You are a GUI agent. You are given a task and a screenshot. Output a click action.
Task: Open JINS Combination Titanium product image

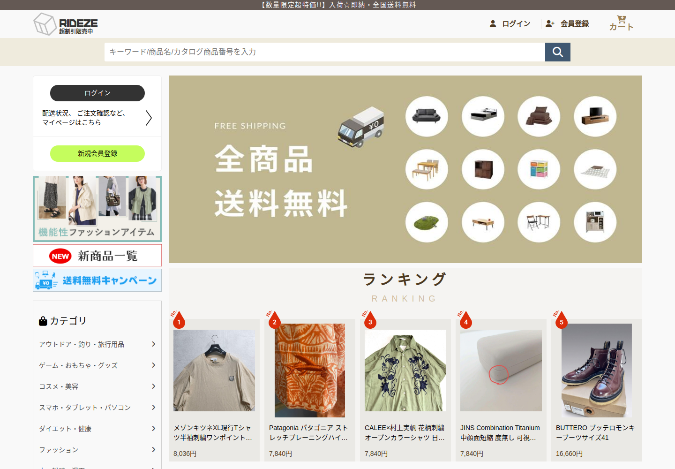(x=501, y=371)
